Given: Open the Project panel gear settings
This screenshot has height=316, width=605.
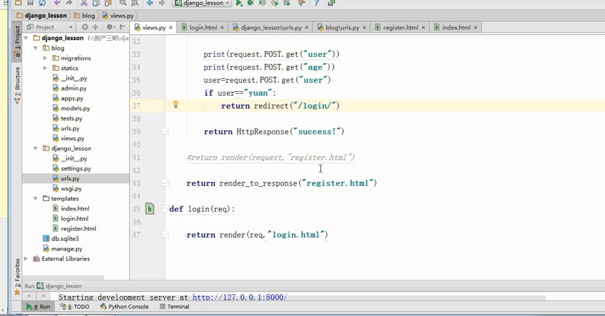Looking at the screenshot, I should [x=110, y=27].
